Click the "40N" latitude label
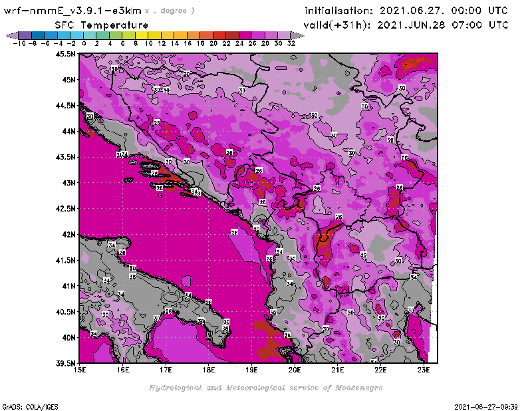Image resolution: width=532 pixels, height=411 pixels. (x=68, y=338)
